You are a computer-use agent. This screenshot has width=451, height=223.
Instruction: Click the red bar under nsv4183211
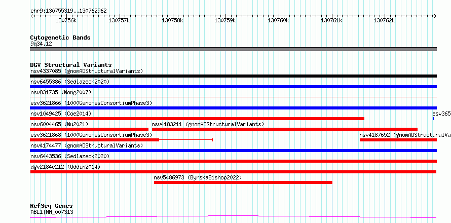point(285,129)
